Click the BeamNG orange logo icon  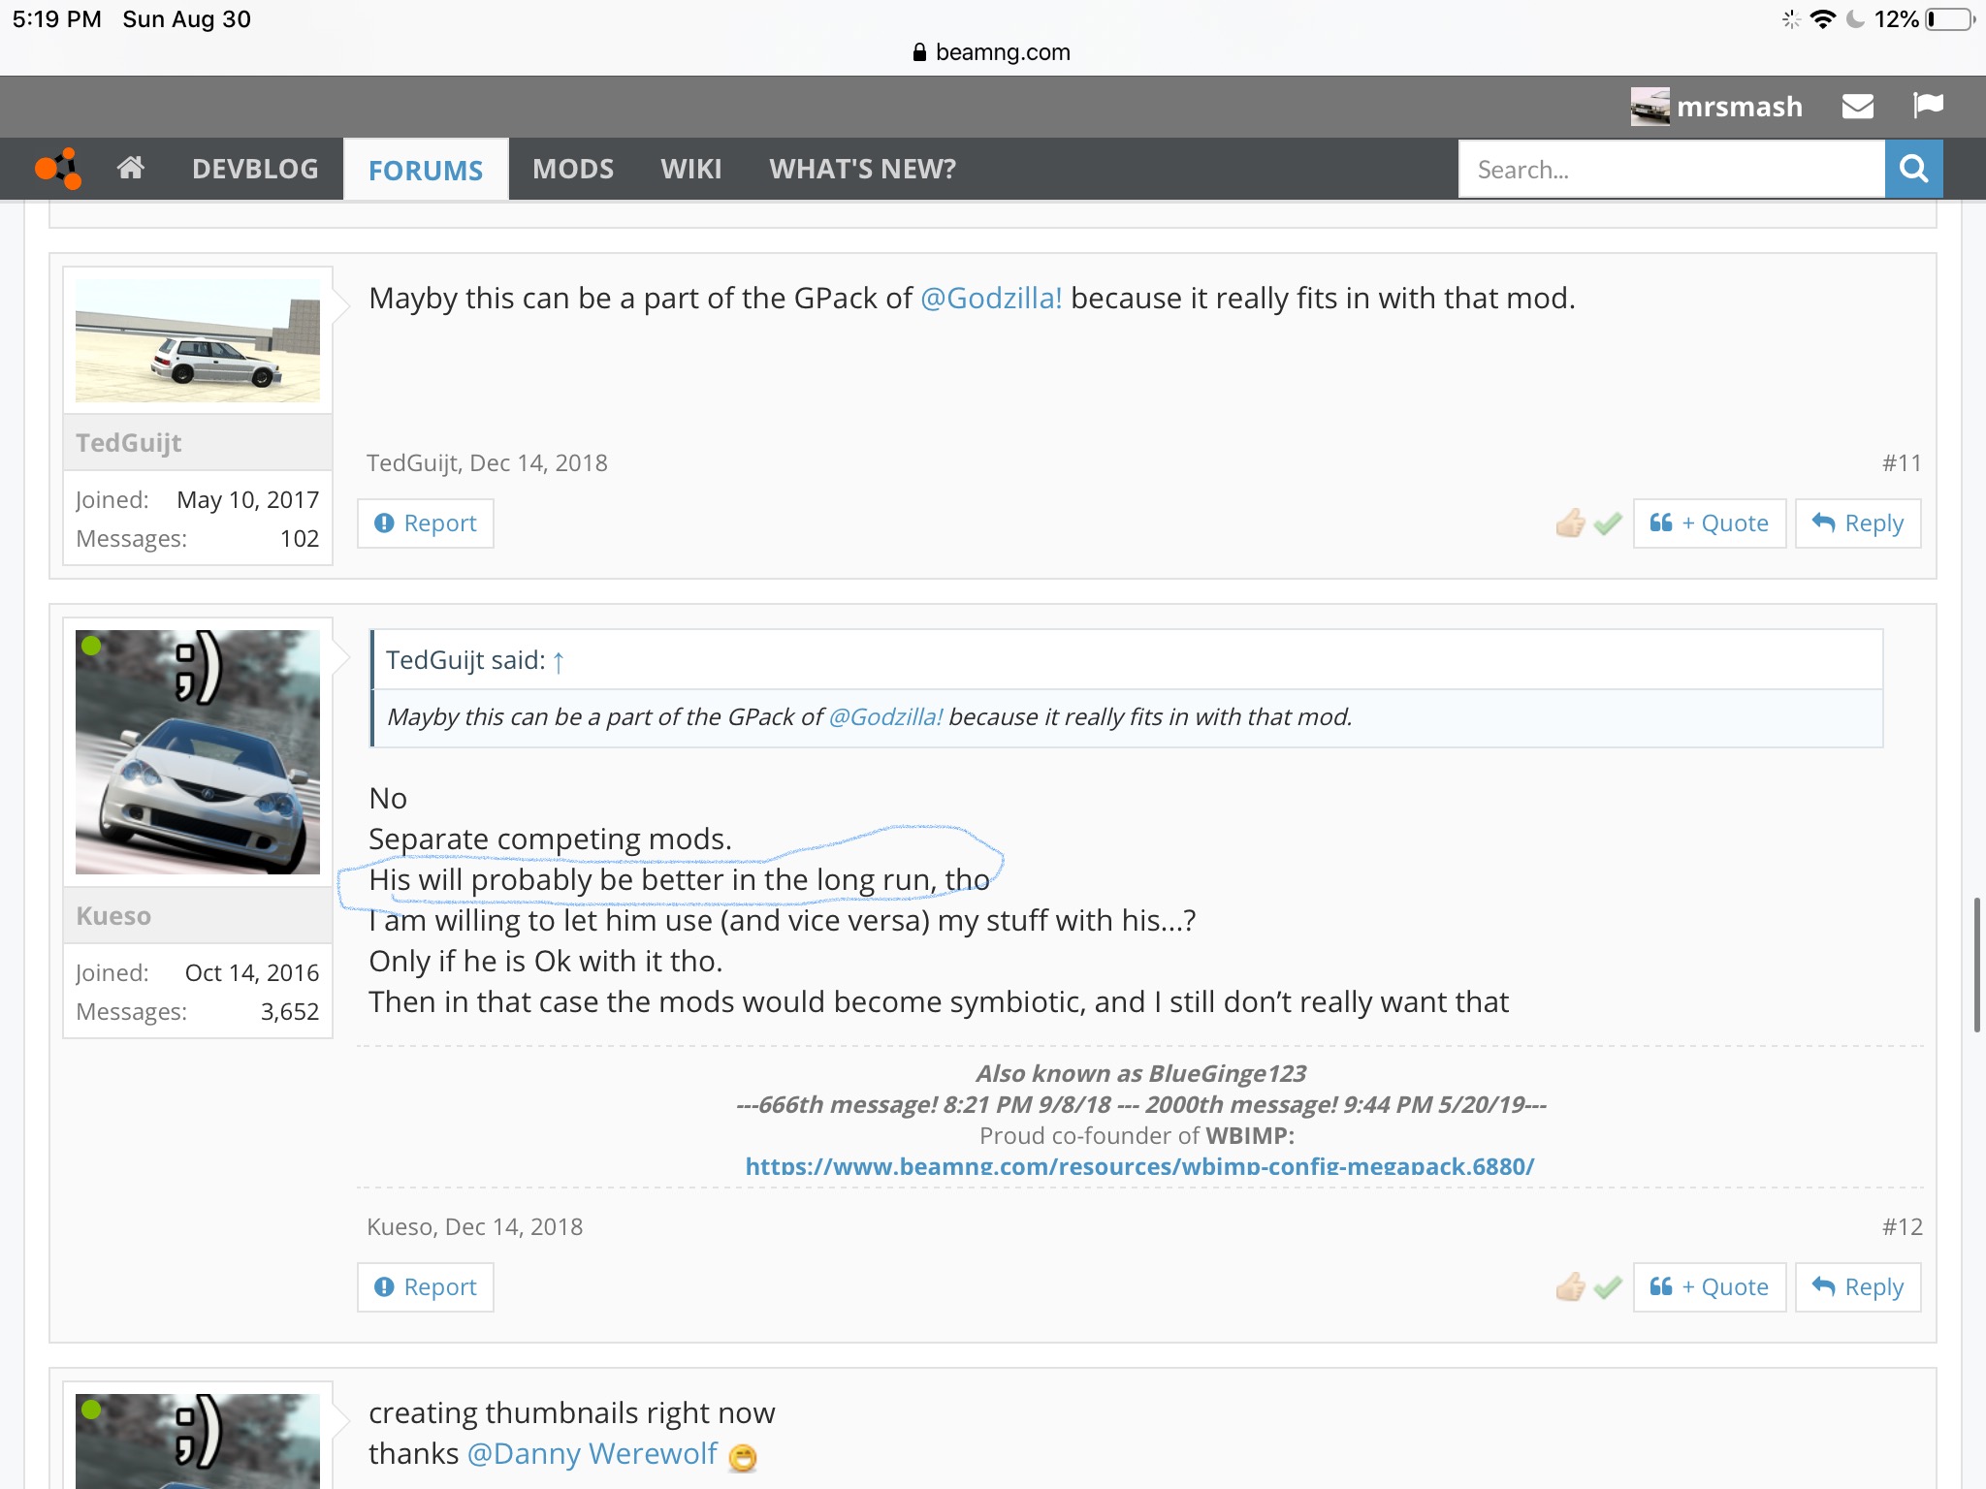point(58,169)
